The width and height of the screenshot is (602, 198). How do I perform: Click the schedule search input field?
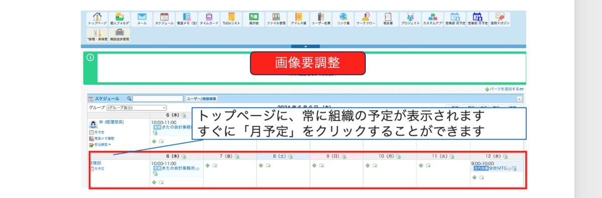point(158,99)
